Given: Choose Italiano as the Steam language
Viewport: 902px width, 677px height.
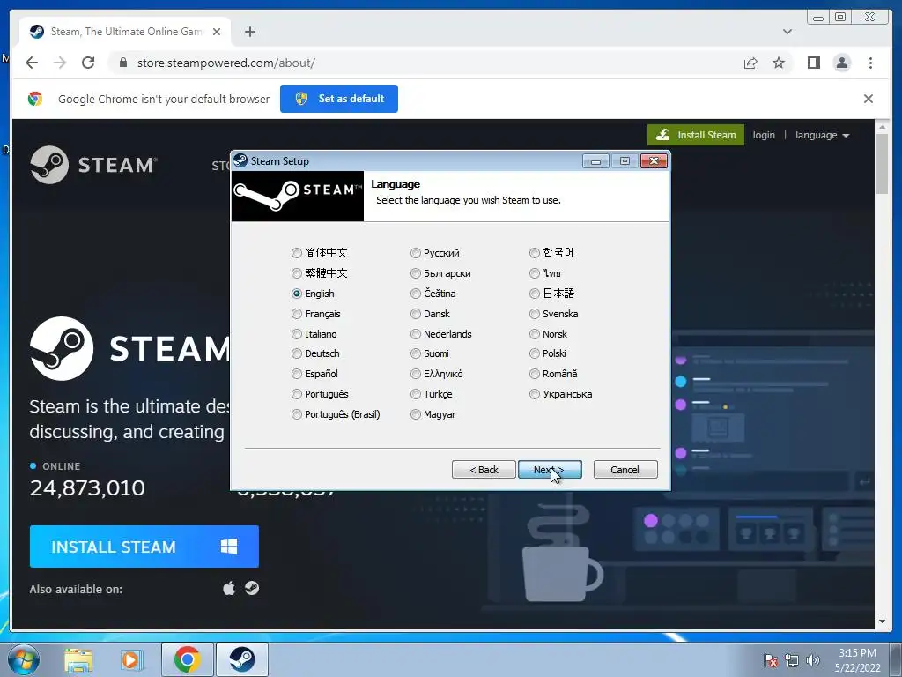Looking at the screenshot, I should [x=296, y=334].
